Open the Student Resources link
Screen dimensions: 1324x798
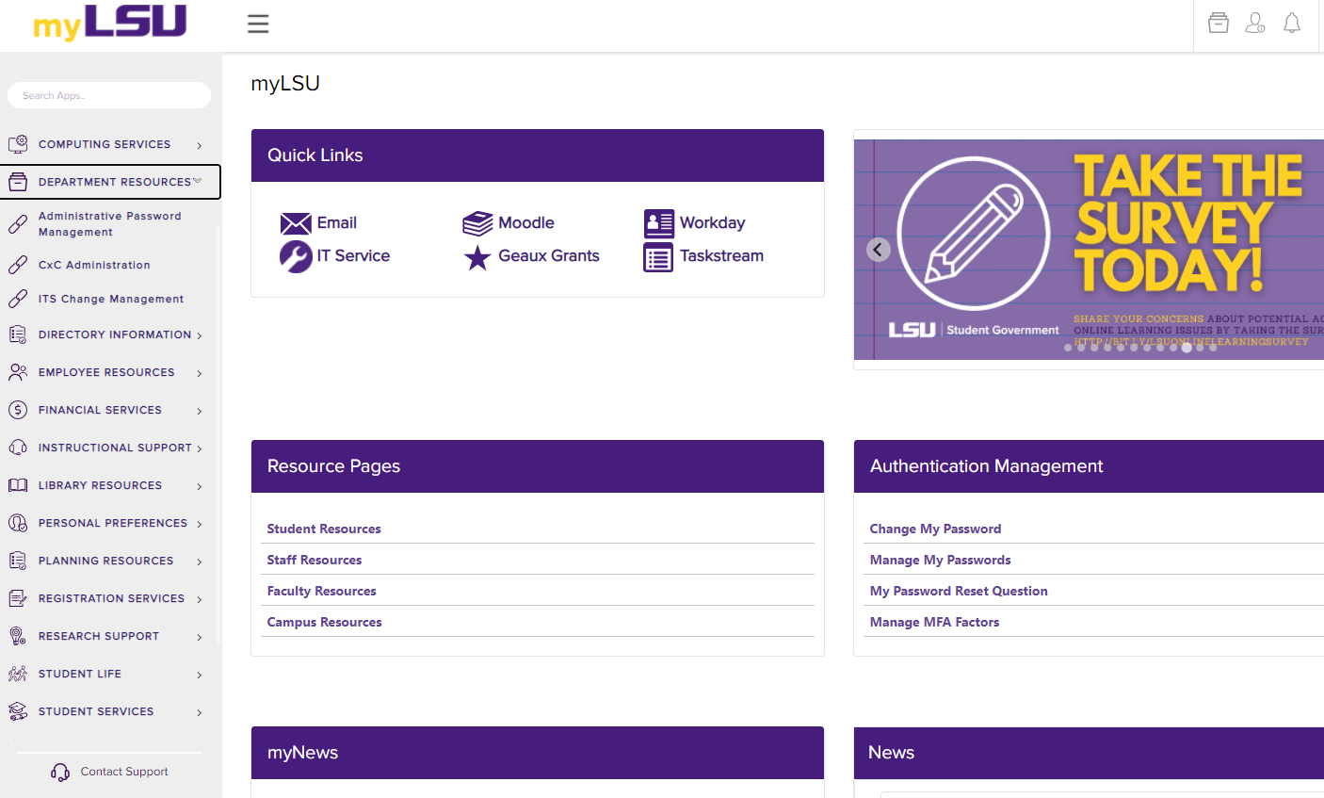click(324, 529)
